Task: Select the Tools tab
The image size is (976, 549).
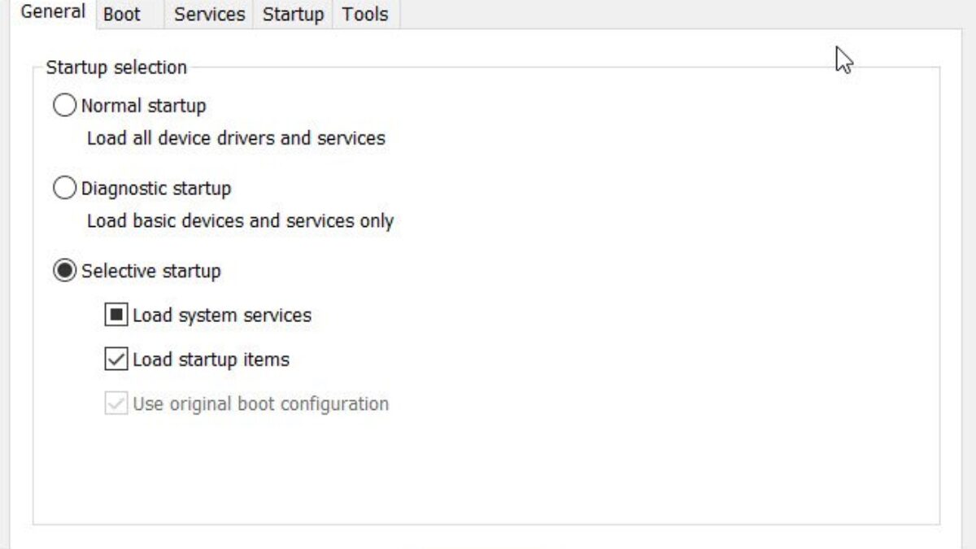Action: (x=364, y=15)
